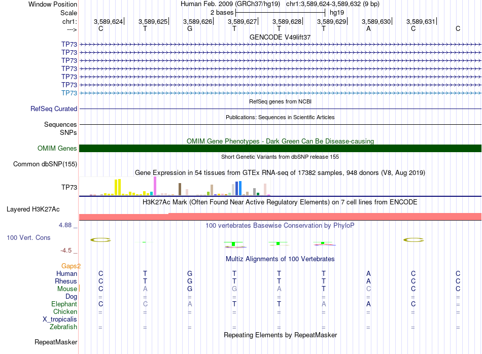Select the Scale track label
The image size is (482, 354).
(x=68, y=13)
